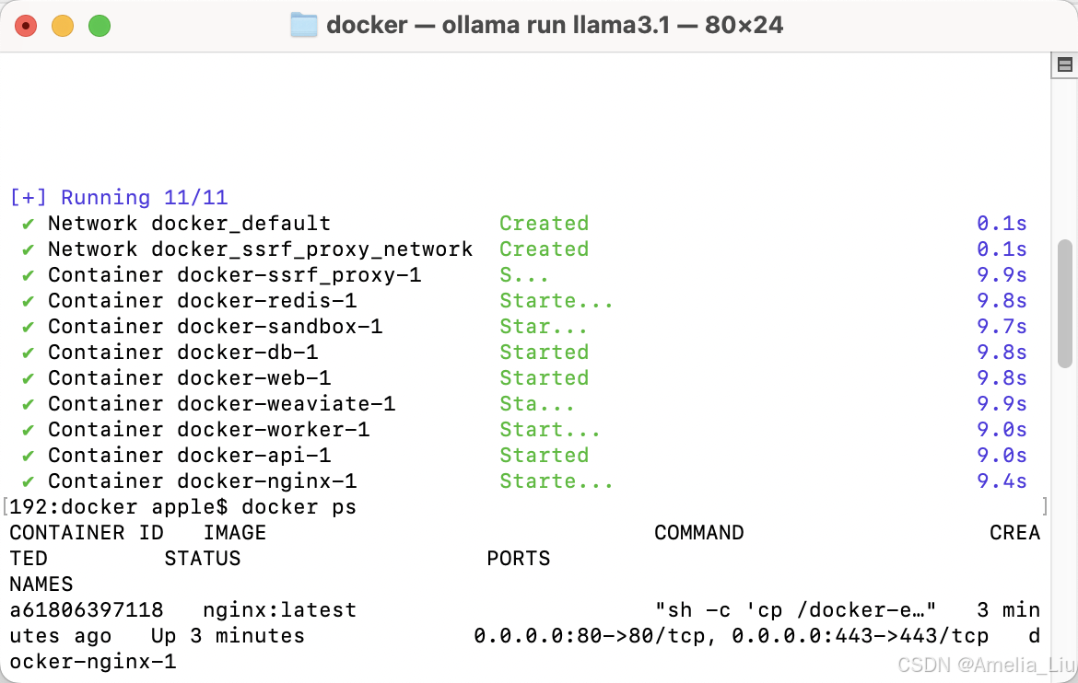Image resolution: width=1078 pixels, height=683 pixels.
Task: Click the checkmark beside Container docker-nginx-1
Action: 29,481
